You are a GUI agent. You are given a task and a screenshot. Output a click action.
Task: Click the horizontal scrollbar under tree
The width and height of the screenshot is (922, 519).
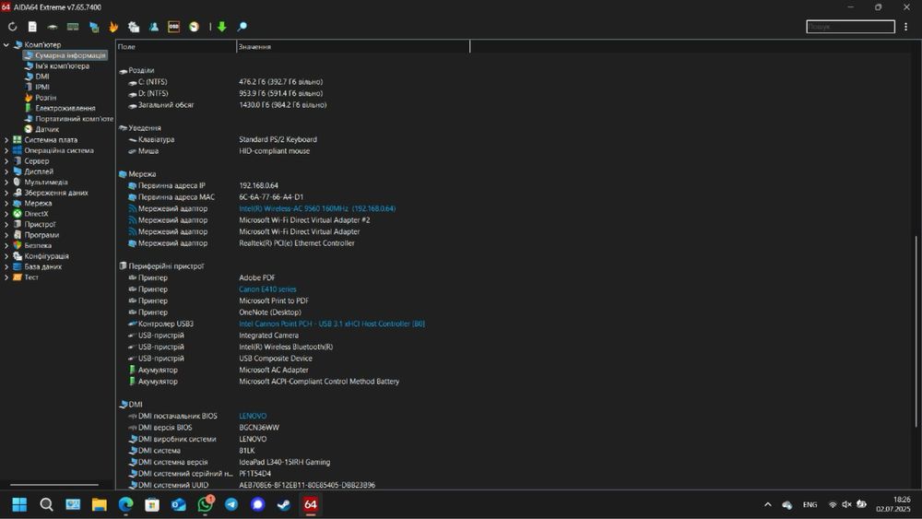54,485
